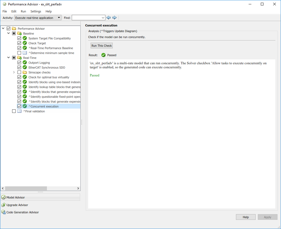
Task: Click the Model Advisor checkmark icon
Action: (4, 197)
